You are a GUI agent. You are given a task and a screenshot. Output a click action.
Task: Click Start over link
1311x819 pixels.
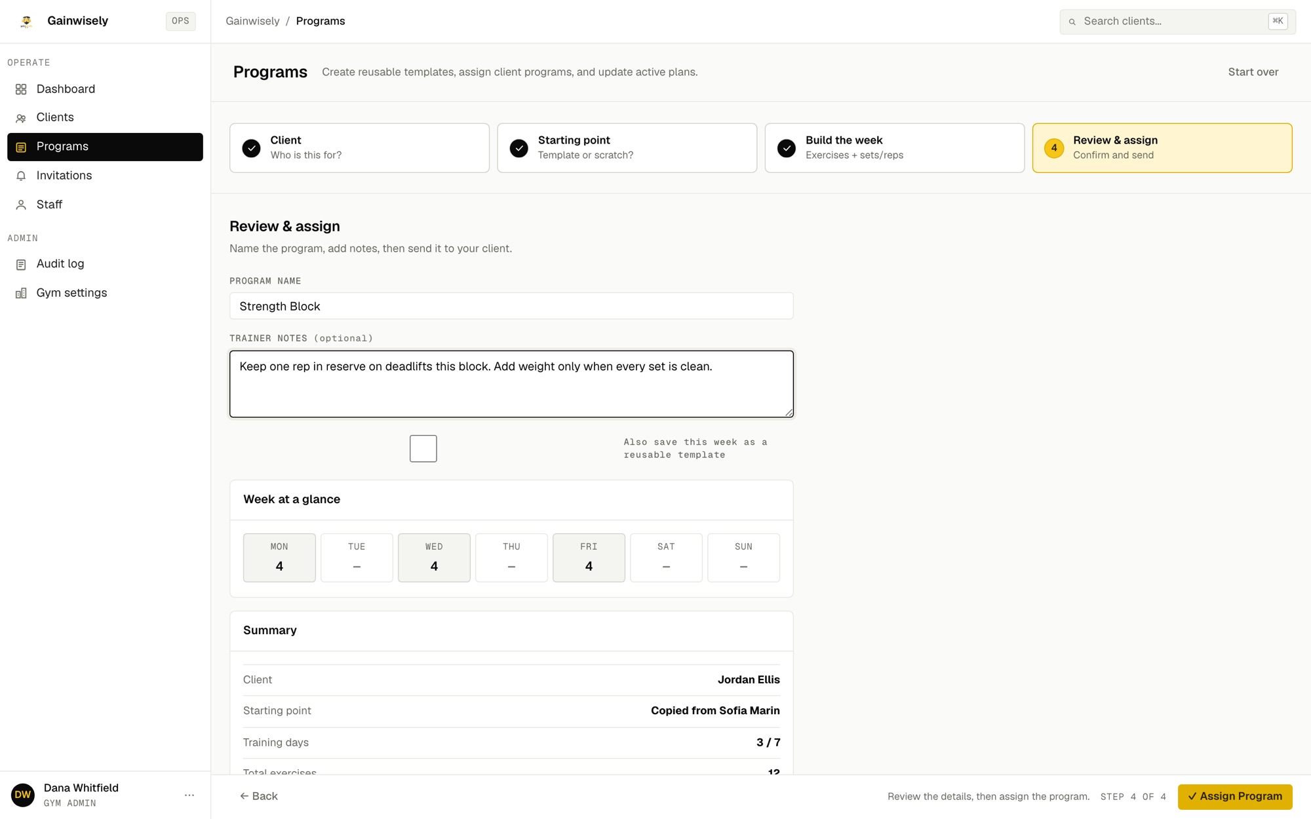pyautogui.click(x=1253, y=72)
